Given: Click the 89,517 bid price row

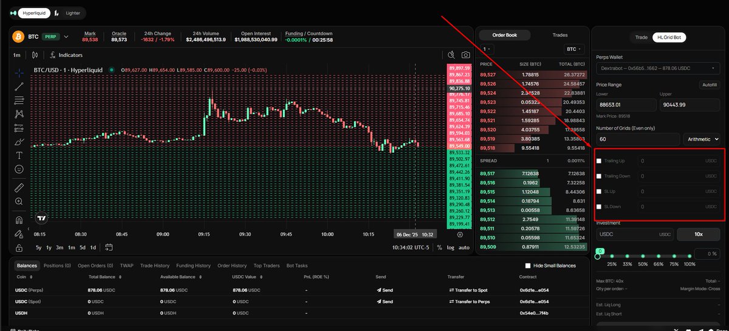Looking at the screenshot, I should [533, 174].
